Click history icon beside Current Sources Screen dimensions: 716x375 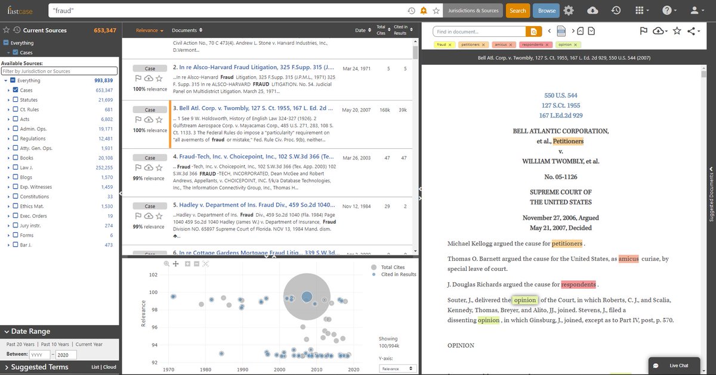point(17,30)
